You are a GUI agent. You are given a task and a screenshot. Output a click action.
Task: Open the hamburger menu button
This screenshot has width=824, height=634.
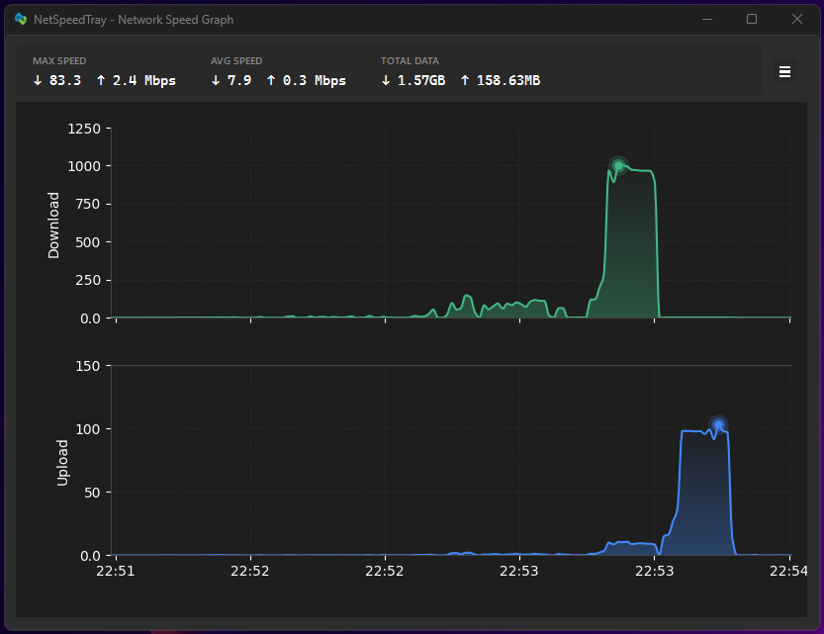(784, 71)
